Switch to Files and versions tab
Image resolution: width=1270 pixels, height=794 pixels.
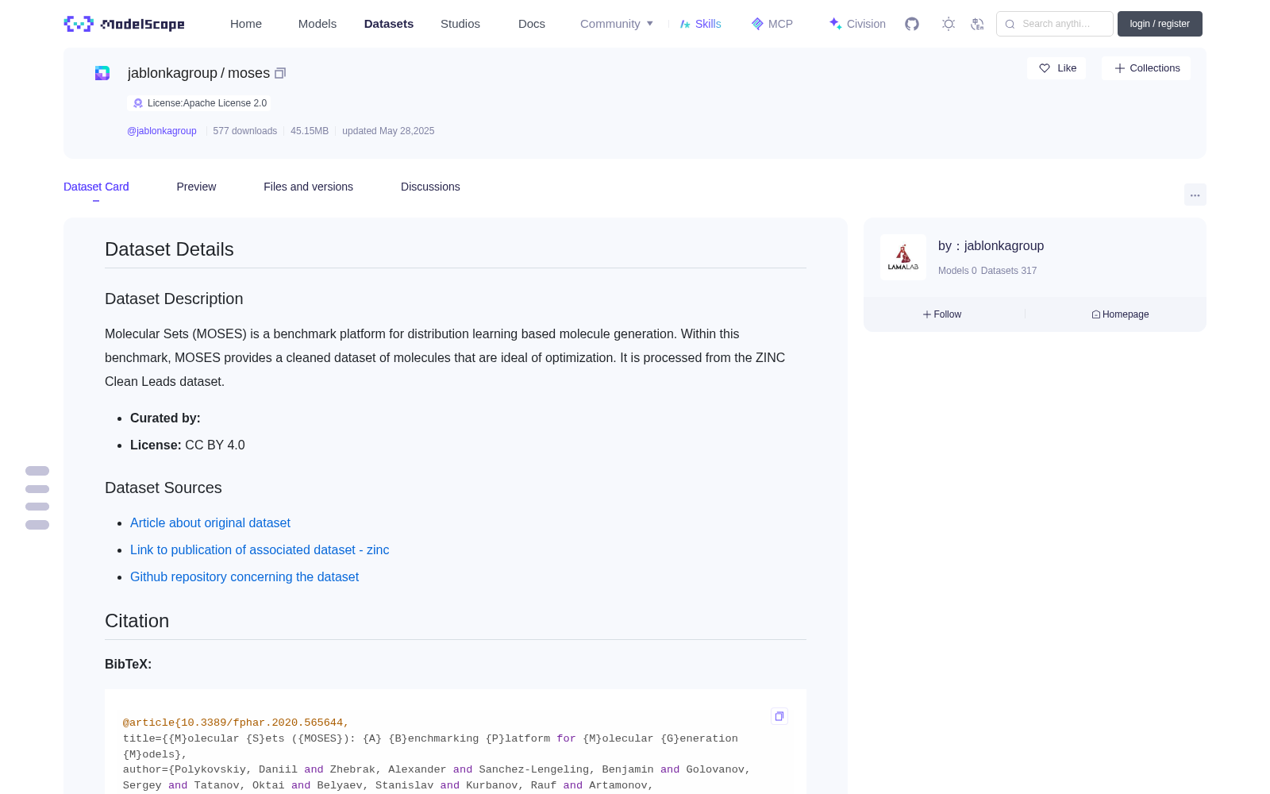pos(308,187)
